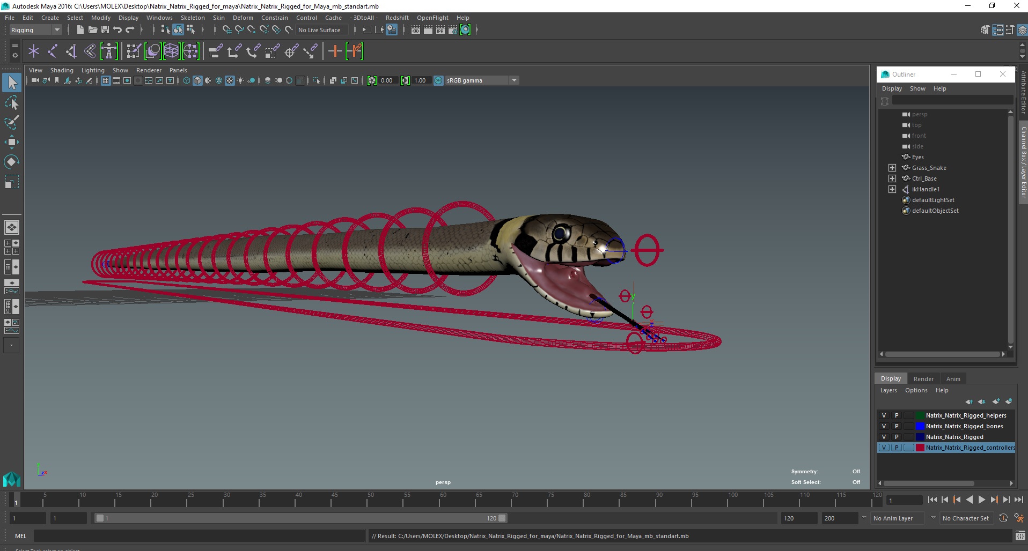Click the Open Scene folder icon
The width and height of the screenshot is (1028, 551).
point(92,30)
